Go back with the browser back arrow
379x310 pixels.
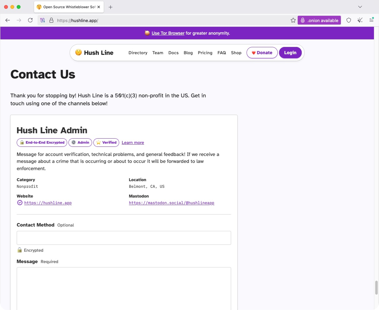point(8,20)
